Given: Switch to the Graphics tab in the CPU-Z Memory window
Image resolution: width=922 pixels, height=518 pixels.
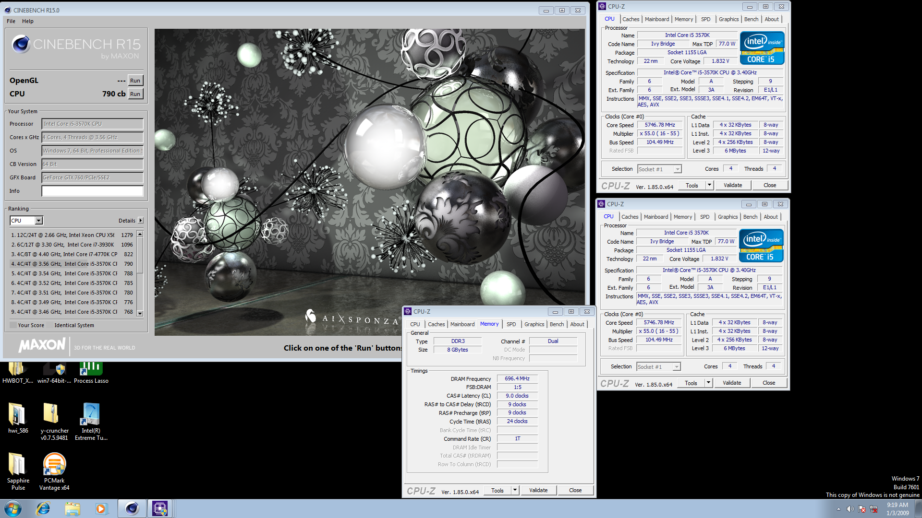Looking at the screenshot, I should click(534, 324).
